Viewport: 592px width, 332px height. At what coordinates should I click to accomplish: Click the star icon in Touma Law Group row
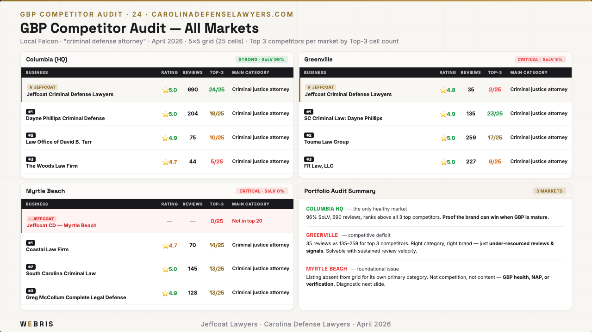point(443,138)
